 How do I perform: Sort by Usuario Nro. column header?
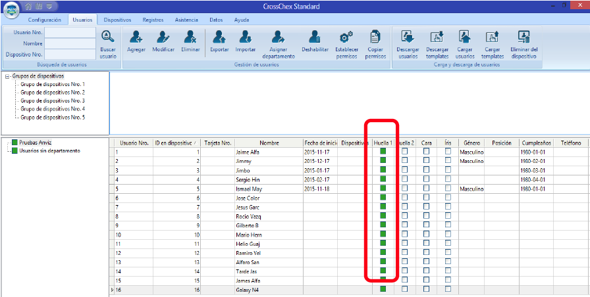coord(134,143)
